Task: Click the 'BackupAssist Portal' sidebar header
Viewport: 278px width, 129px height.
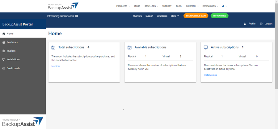Action: point(18,24)
